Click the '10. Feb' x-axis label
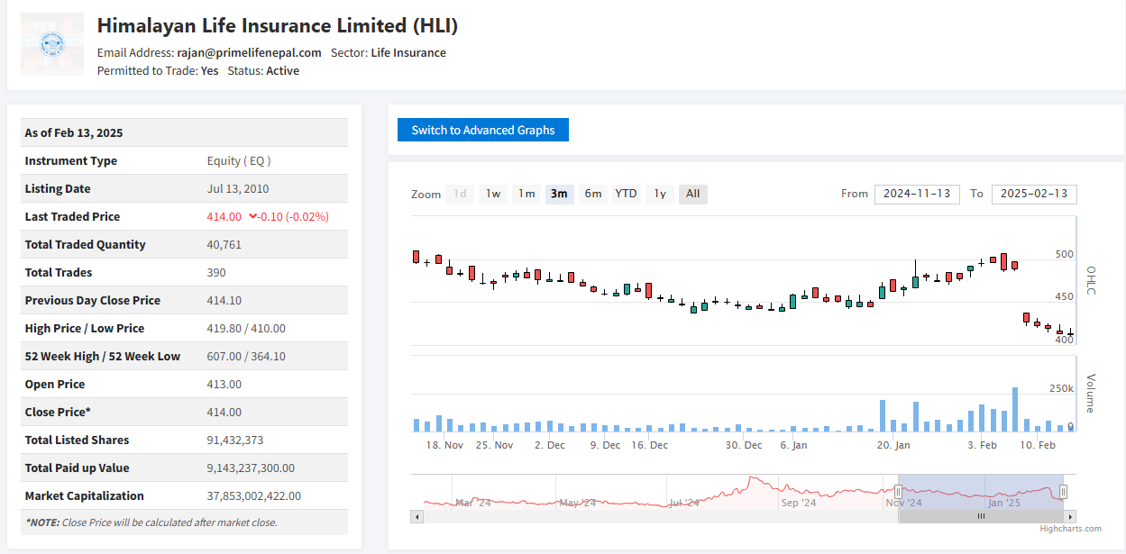 coord(1038,445)
